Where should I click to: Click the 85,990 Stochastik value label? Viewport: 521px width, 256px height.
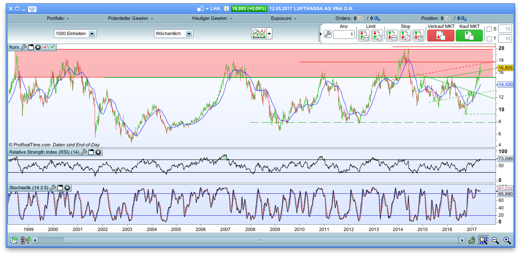tap(505, 193)
